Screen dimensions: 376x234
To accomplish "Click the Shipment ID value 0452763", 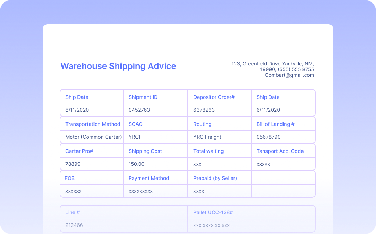I will 139,110.
